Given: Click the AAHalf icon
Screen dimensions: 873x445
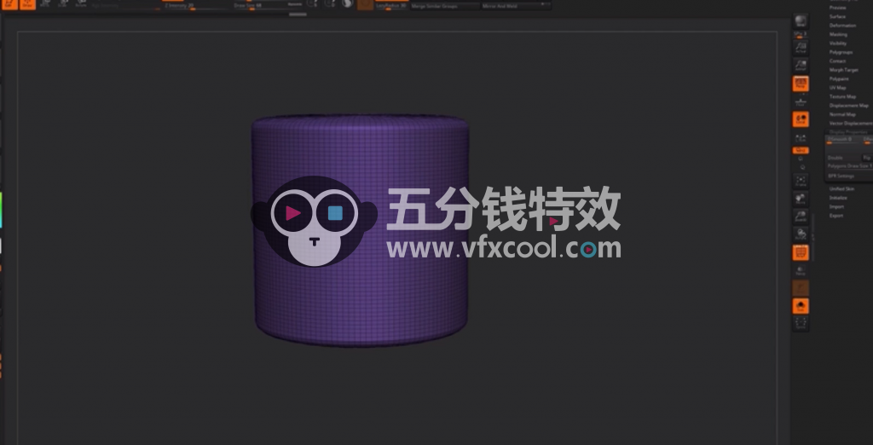Looking at the screenshot, I should coord(801,66).
